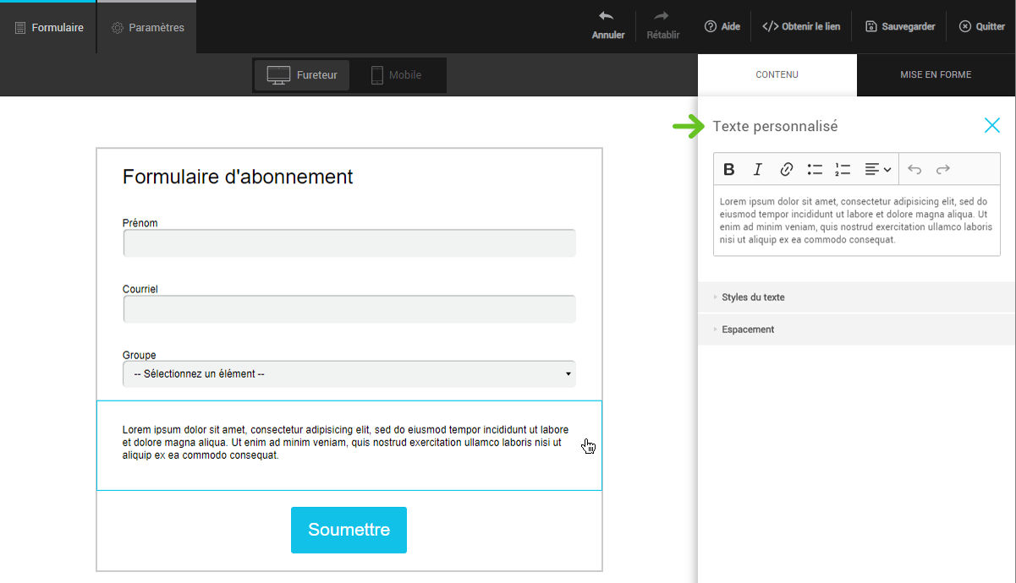Create a numbered list
This screenshot has height=583, width=1016.
843,170
